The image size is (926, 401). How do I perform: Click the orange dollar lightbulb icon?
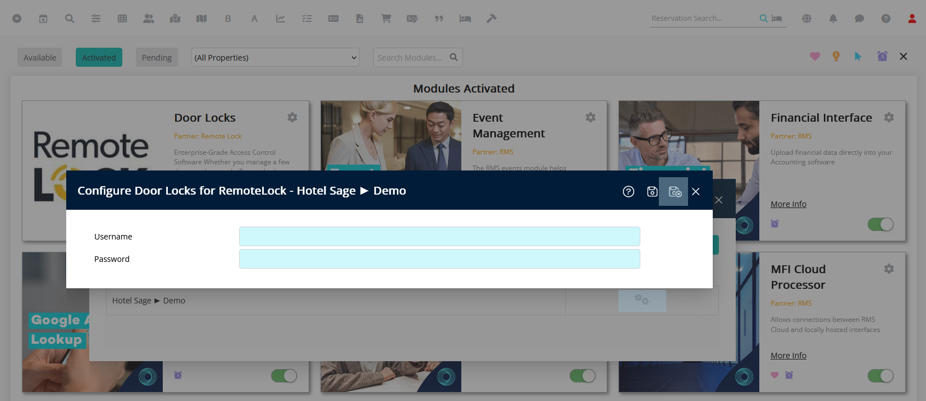tap(836, 56)
